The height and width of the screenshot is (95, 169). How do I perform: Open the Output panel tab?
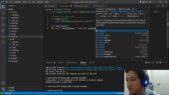(x=61, y=63)
